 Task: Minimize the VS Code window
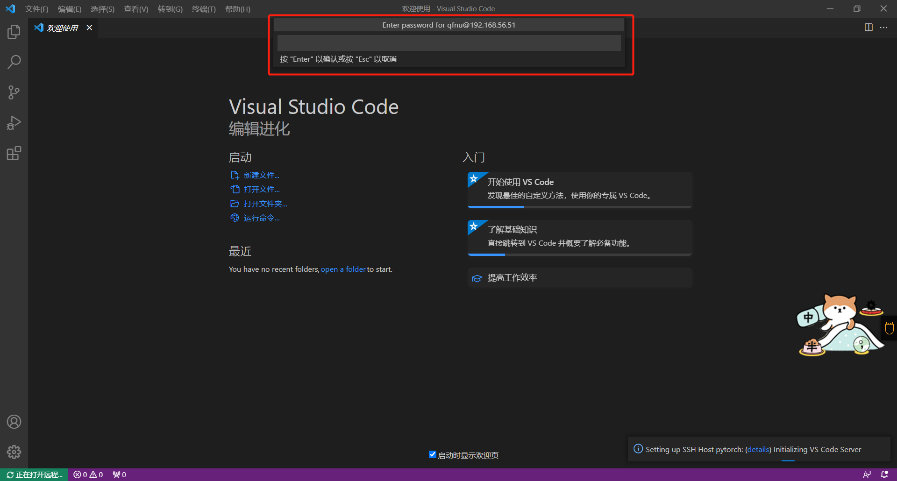830,8
